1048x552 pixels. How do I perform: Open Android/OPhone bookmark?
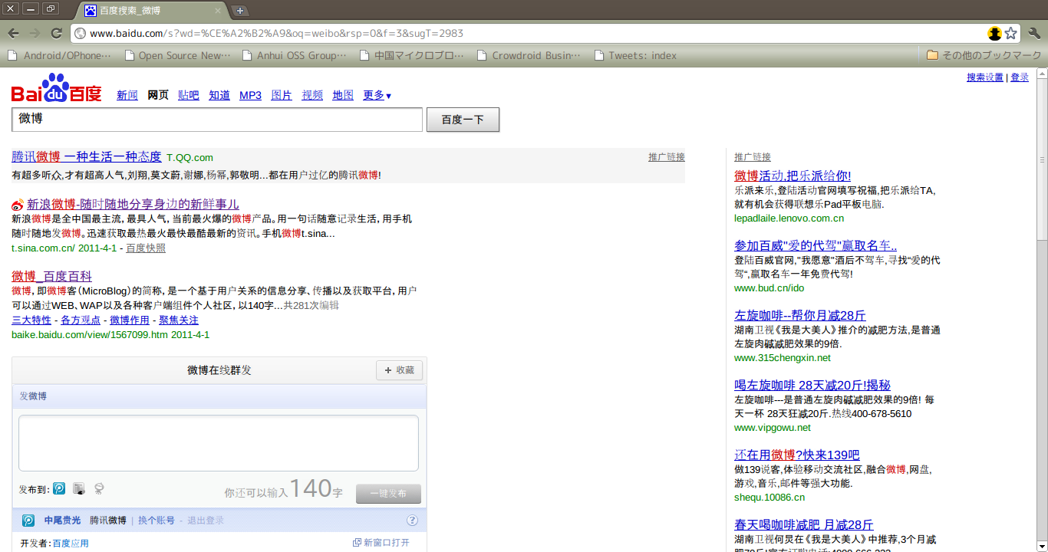point(60,55)
